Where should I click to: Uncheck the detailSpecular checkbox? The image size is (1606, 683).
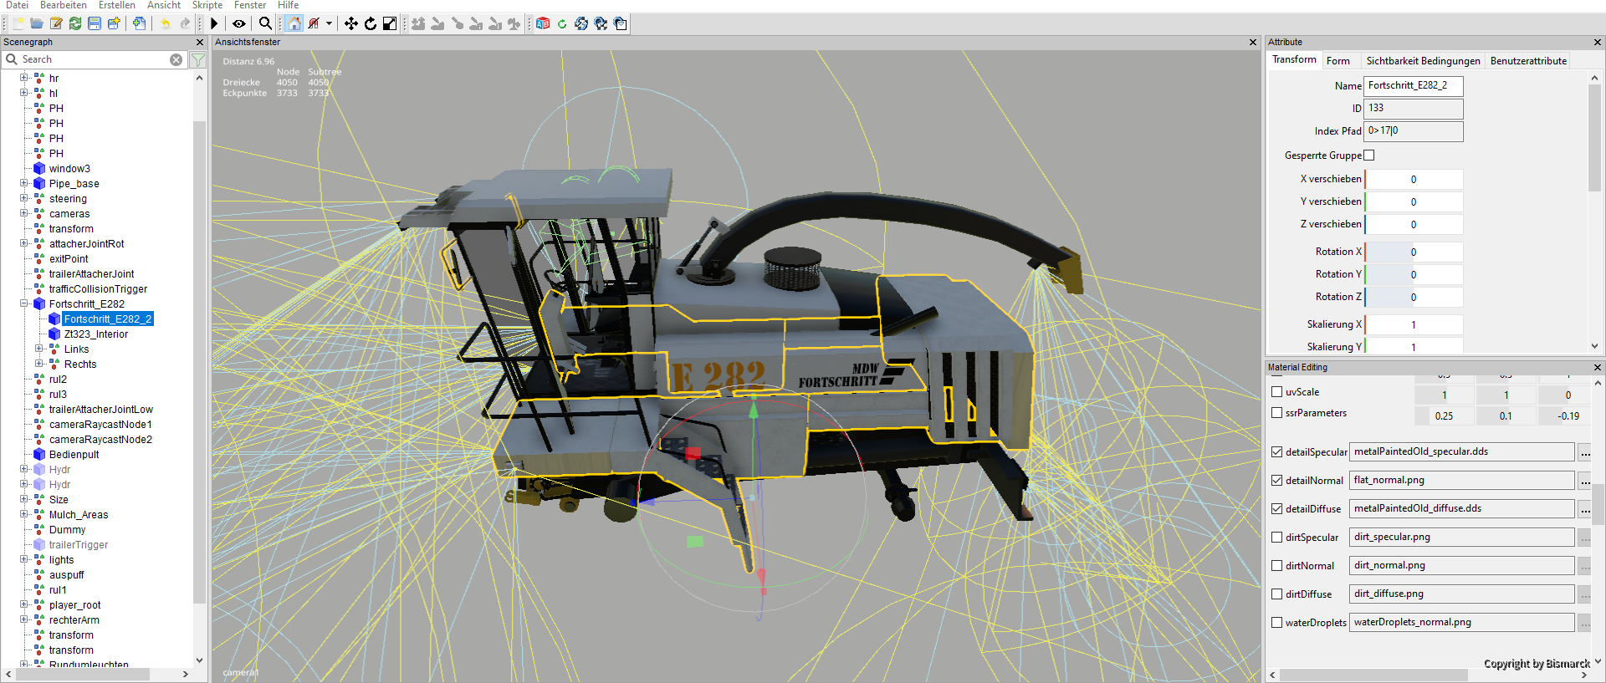coord(1276,451)
